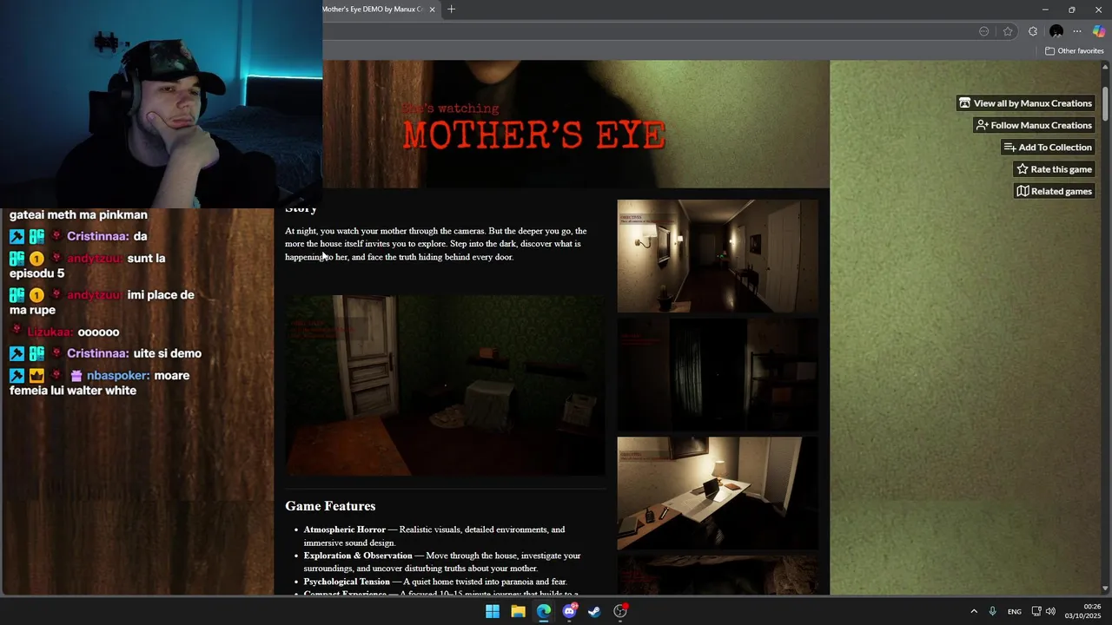
Task: Click nbaspoker username in chat
Action: 118,376
